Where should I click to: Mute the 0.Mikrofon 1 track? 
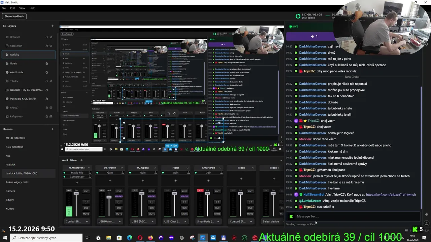pos(86,214)
